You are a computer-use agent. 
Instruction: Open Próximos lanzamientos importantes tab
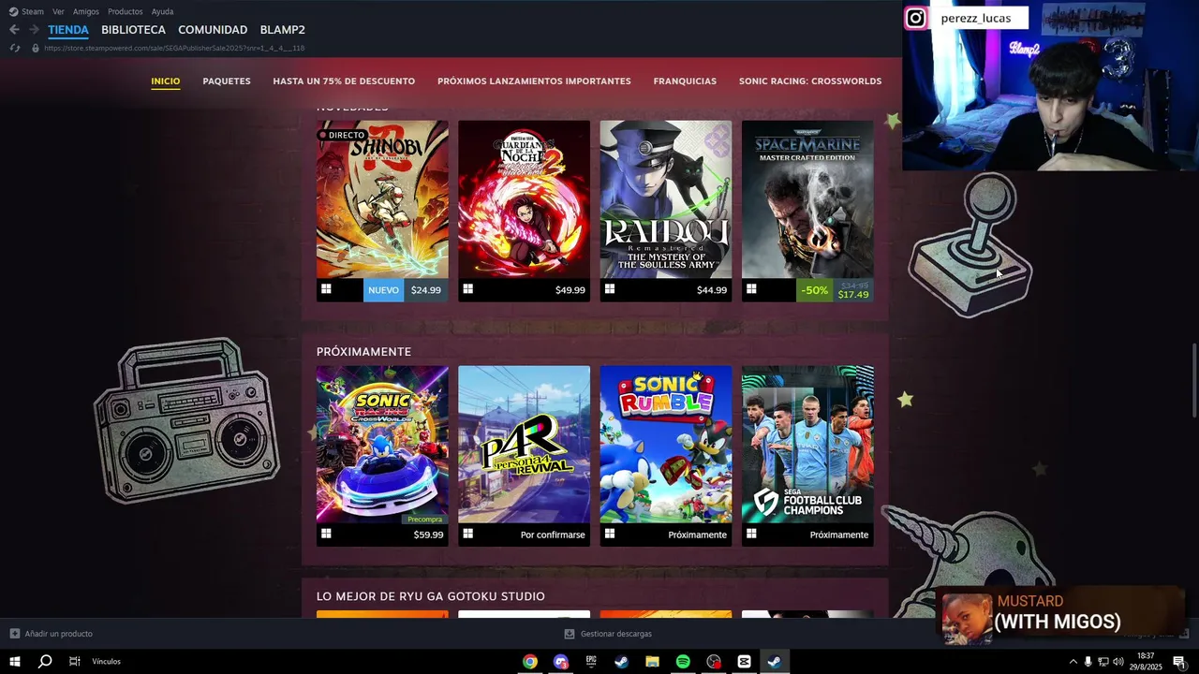coord(534,81)
